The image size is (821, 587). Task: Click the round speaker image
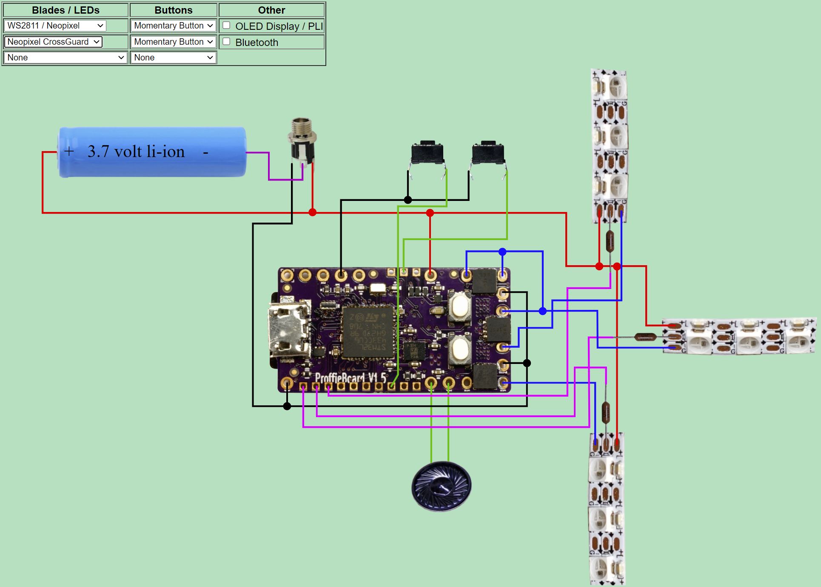441,486
